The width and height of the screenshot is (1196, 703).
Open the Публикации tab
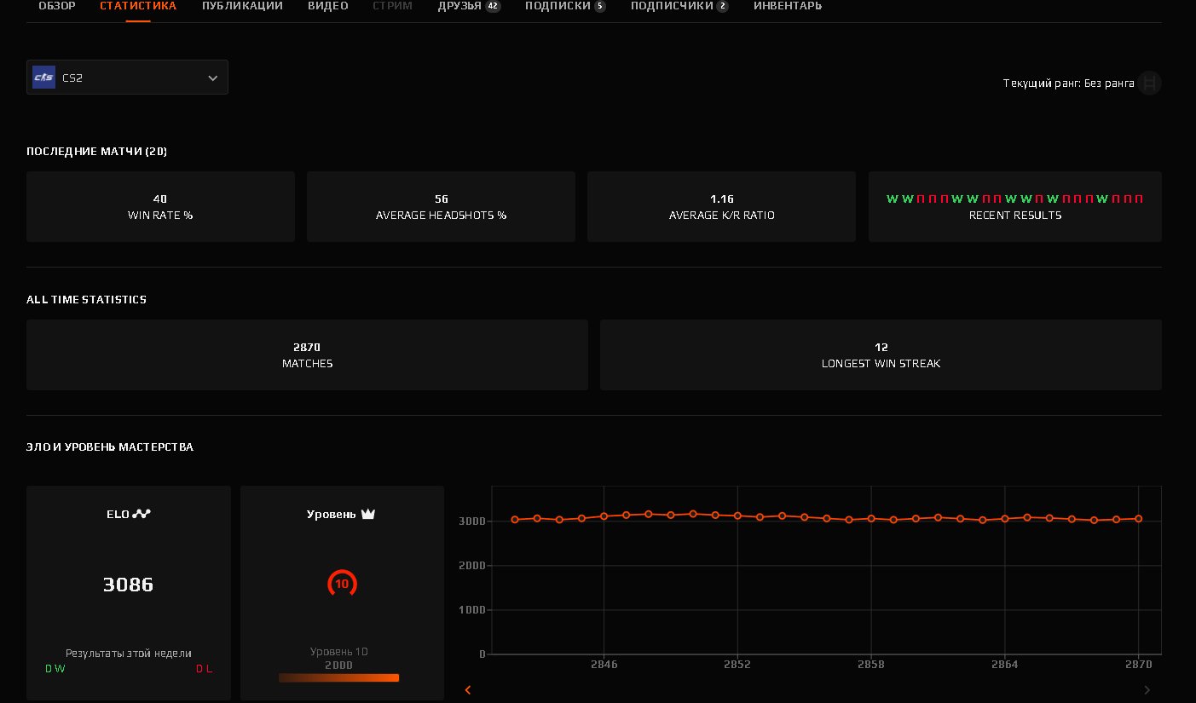tap(242, 6)
